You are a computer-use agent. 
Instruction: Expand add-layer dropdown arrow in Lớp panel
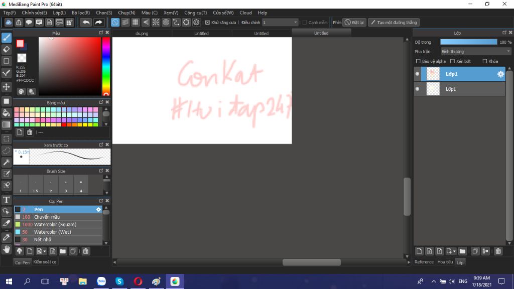coord(454,251)
